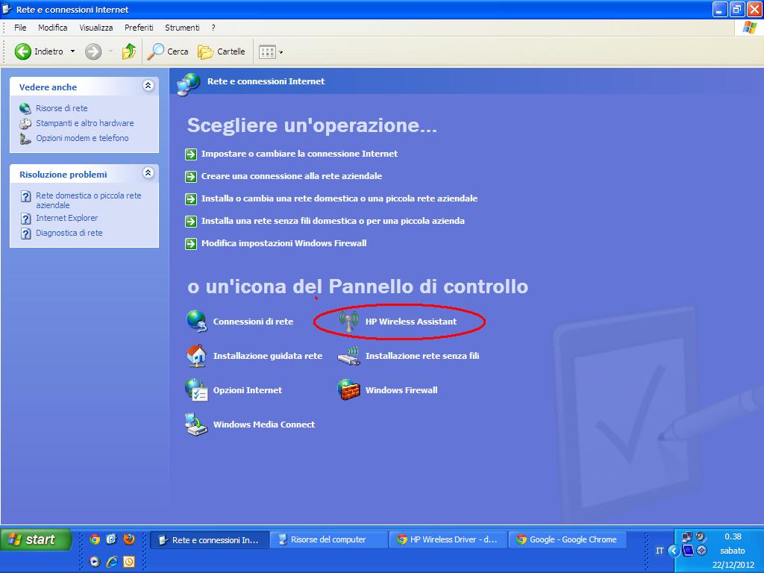Open the HP Wireless Assistant icon
This screenshot has width=764, height=573.
348,321
